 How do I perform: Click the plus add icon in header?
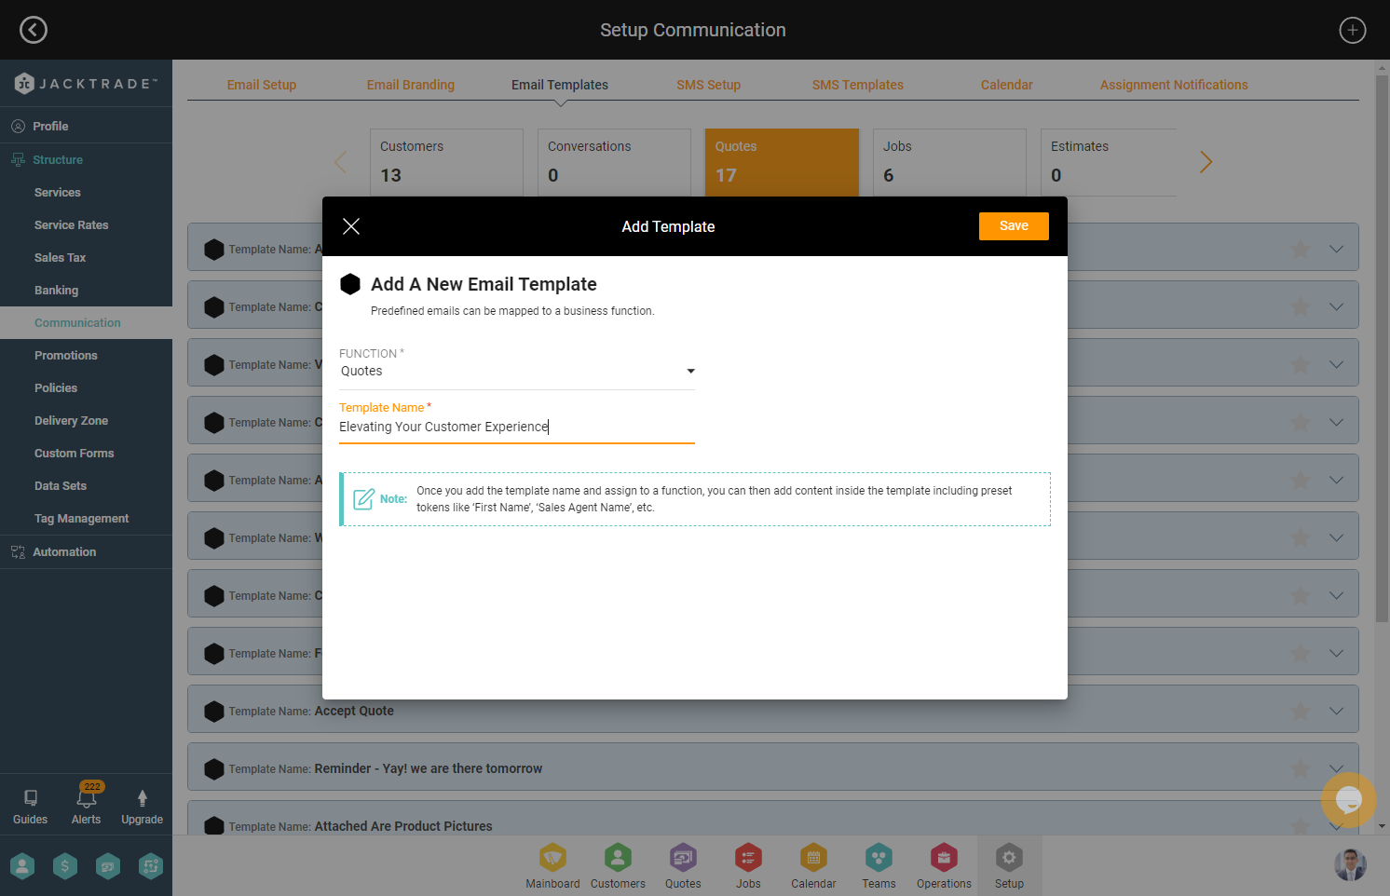1352,30
